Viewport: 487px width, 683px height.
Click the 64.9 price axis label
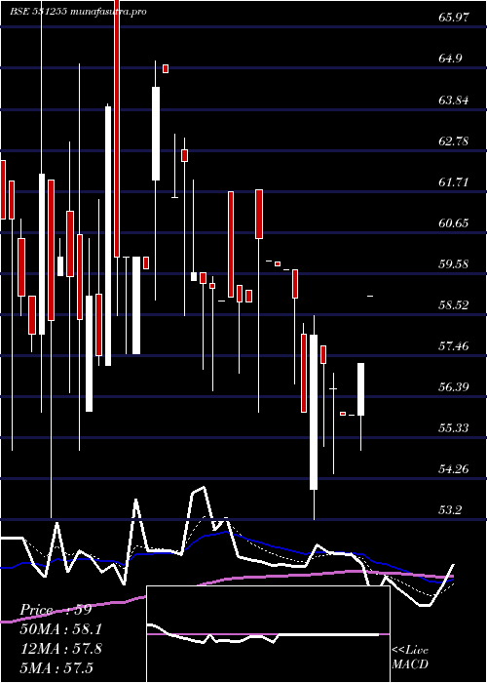pyautogui.click(x=451, y=59)
